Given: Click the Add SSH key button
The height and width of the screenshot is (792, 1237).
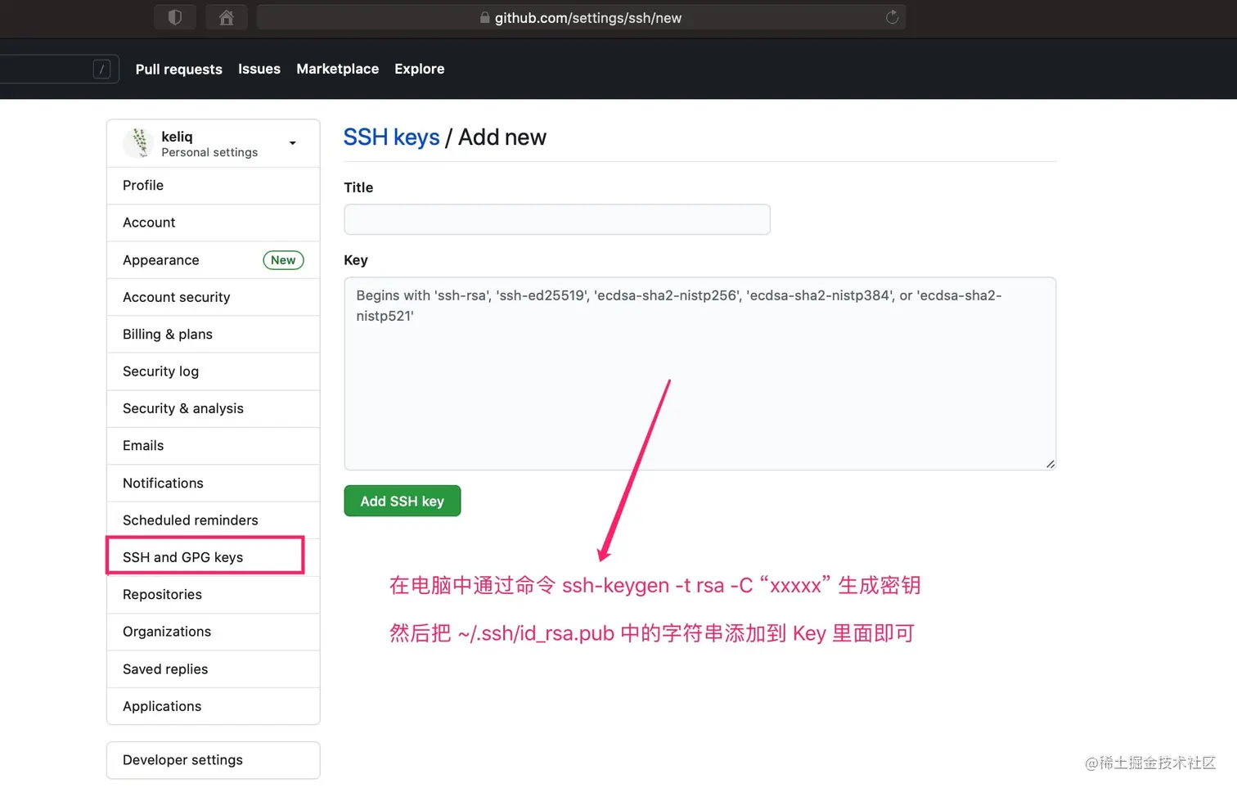Looking at the screenshot, I should (x=402, y=501).
